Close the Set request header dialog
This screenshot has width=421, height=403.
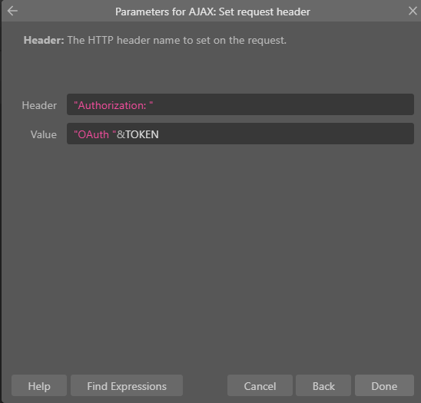pyautogui.click(x=413, y=11)
